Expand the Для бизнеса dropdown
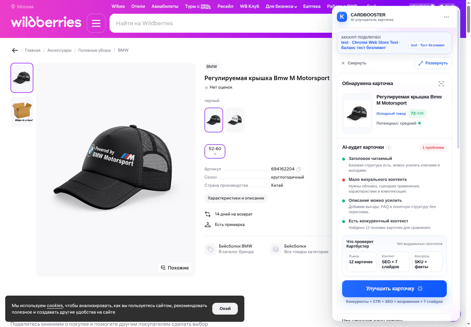The width and height of the screenshot is (471, 327). [281, 7]
